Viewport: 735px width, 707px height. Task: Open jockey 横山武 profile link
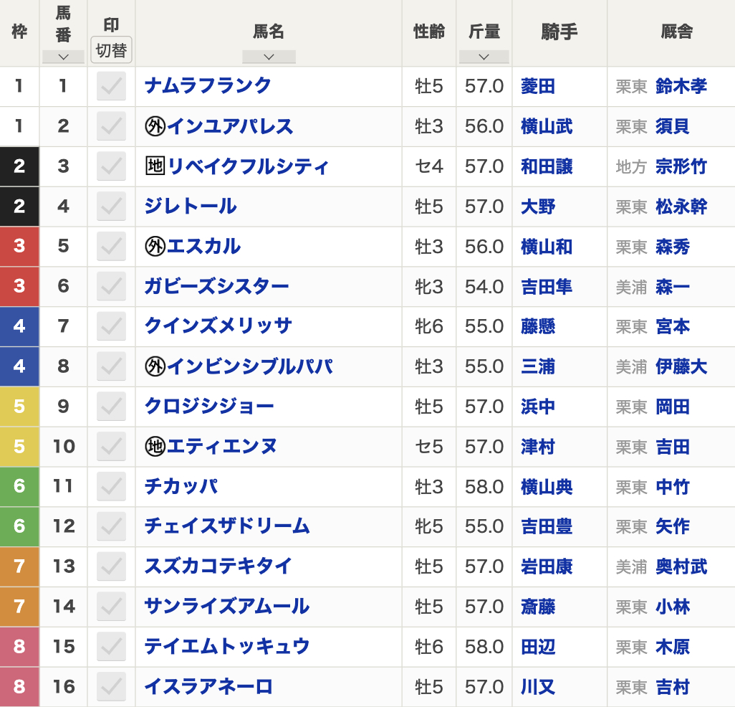click(x=547, y=127)
